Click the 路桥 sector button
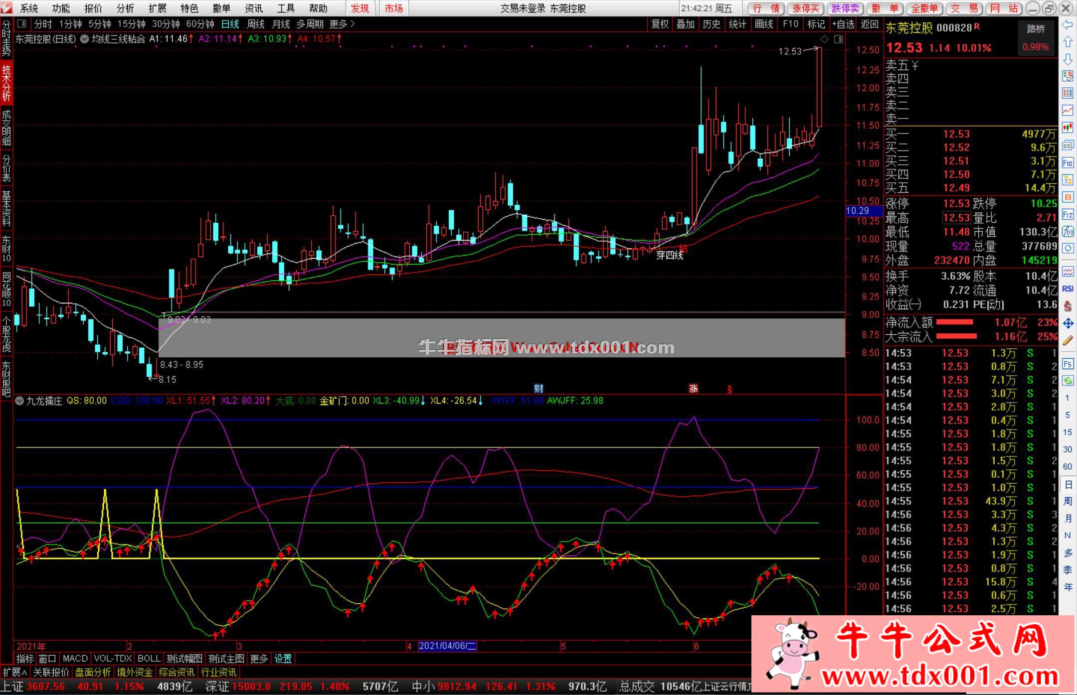The height and width of the screenshot is (695, 1077). pos(1036,29)
